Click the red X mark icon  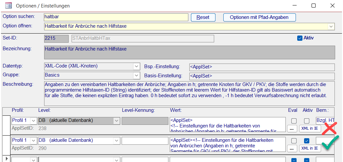pos(330,128)
